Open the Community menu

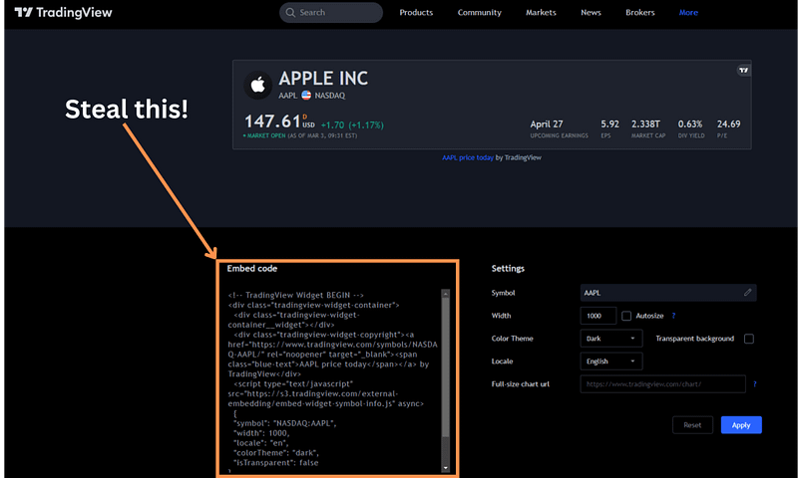click(x=480, y=12)
